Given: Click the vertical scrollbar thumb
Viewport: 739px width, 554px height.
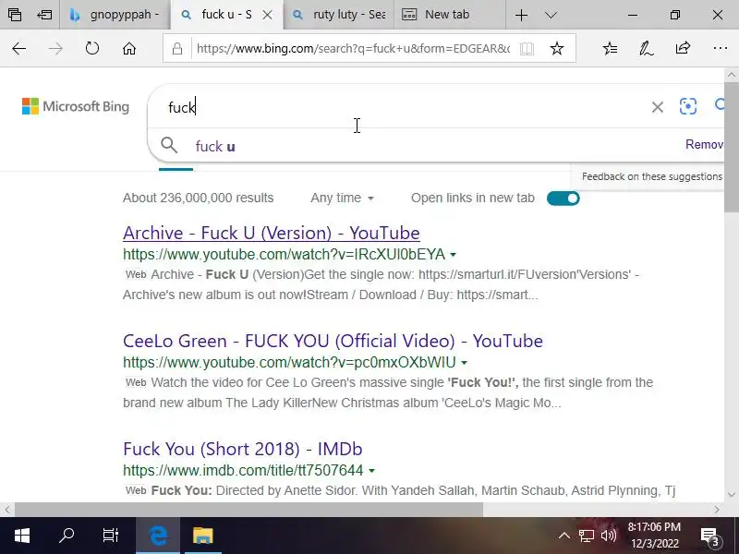Looking at the screenshot, I should pos(732,147).
